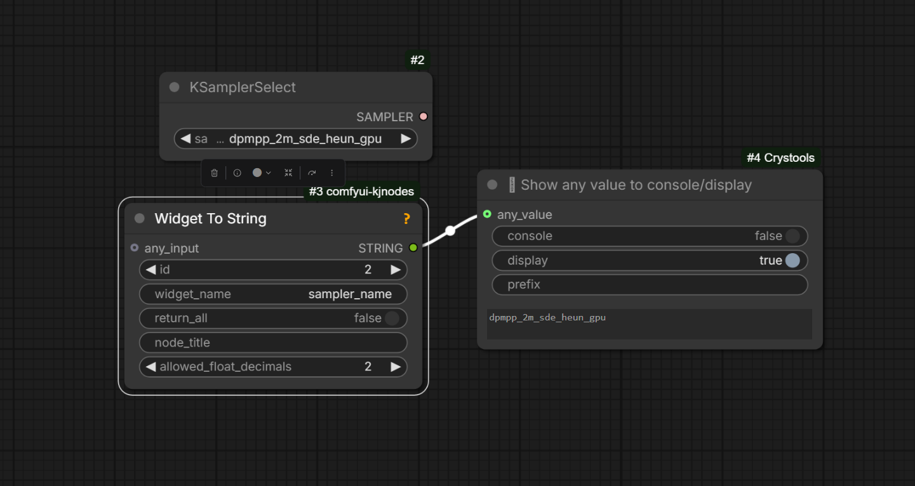
Task: Click the SAMPLER output slot
Action: [x=424, y=117]
